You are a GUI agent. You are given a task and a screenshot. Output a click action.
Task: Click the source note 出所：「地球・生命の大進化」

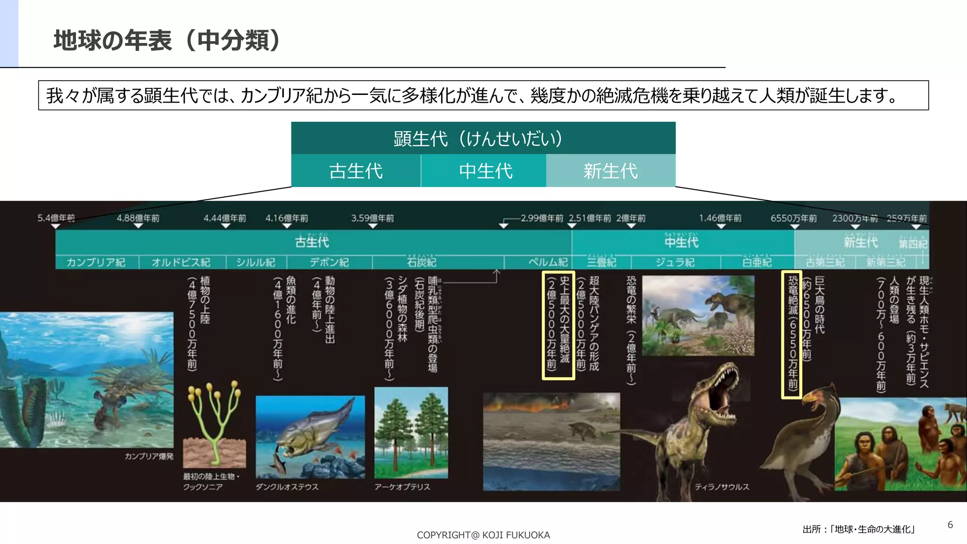[859, 529]
